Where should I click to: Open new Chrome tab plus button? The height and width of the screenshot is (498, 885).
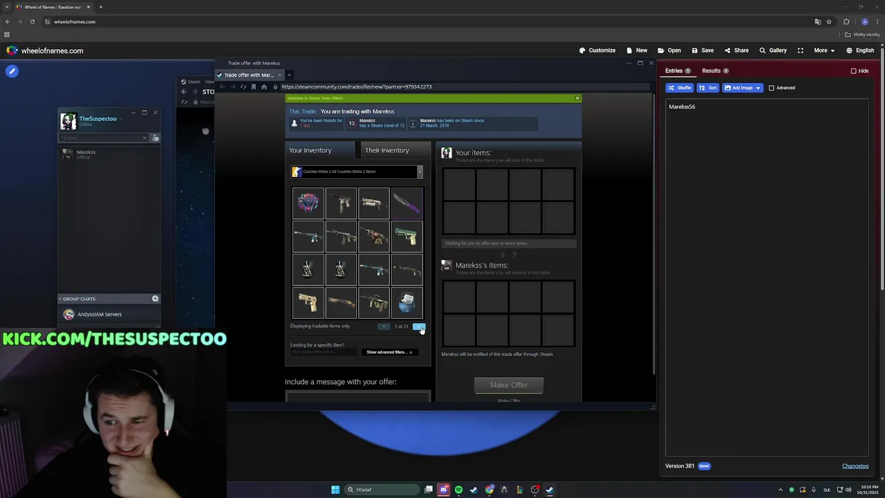tap(100, 7)
